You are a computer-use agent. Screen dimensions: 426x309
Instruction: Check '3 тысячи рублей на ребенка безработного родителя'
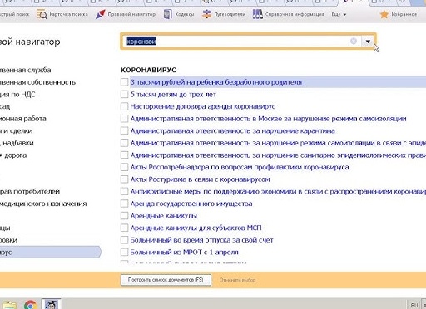[124, 82]
